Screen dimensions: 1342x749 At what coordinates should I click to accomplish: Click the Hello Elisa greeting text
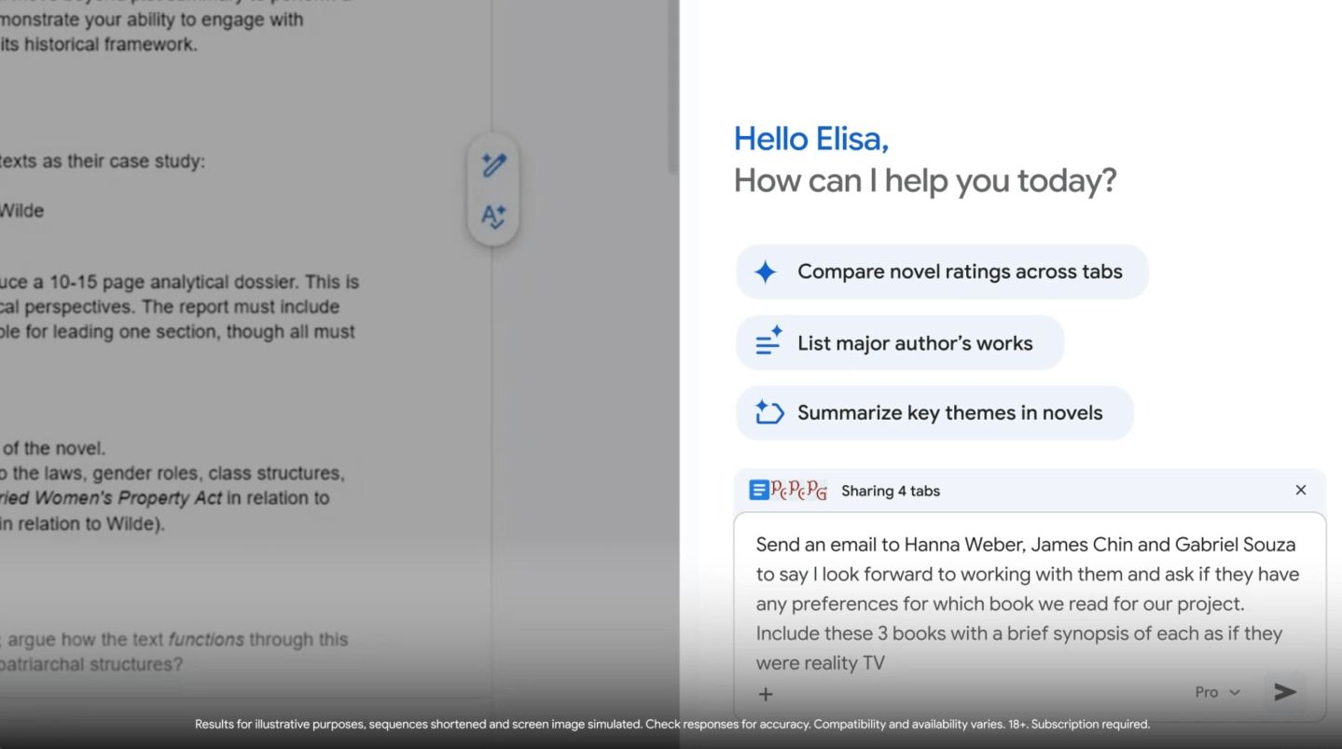tap(809, 138)
